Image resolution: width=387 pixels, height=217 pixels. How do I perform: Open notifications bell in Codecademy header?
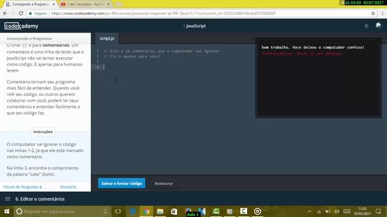(x=366, y=26)
